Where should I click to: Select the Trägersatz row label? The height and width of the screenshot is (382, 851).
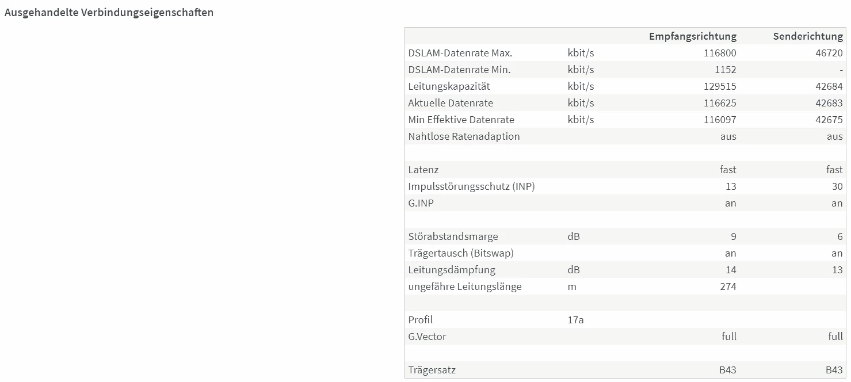(432, 370)
